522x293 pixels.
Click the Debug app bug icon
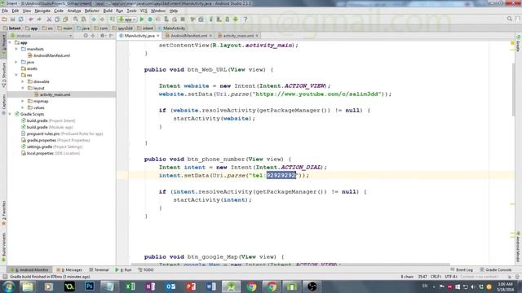tap(150, 20)
